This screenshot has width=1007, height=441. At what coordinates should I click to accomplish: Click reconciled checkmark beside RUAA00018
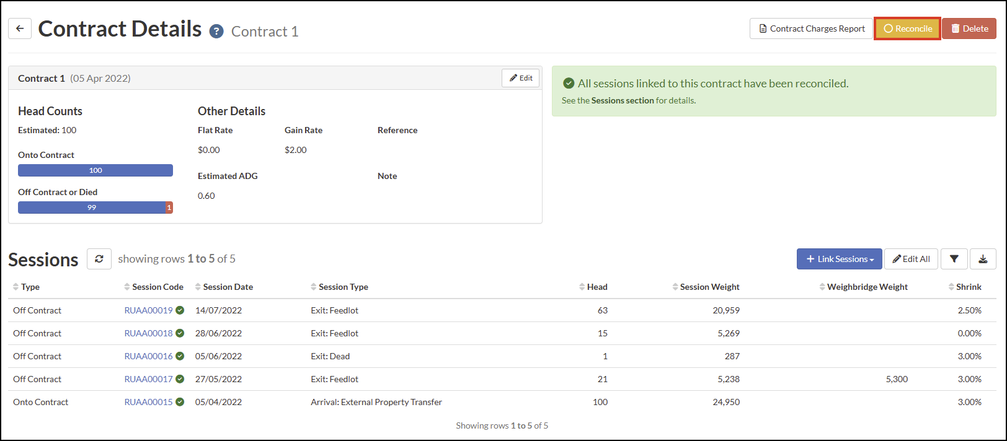180,333
